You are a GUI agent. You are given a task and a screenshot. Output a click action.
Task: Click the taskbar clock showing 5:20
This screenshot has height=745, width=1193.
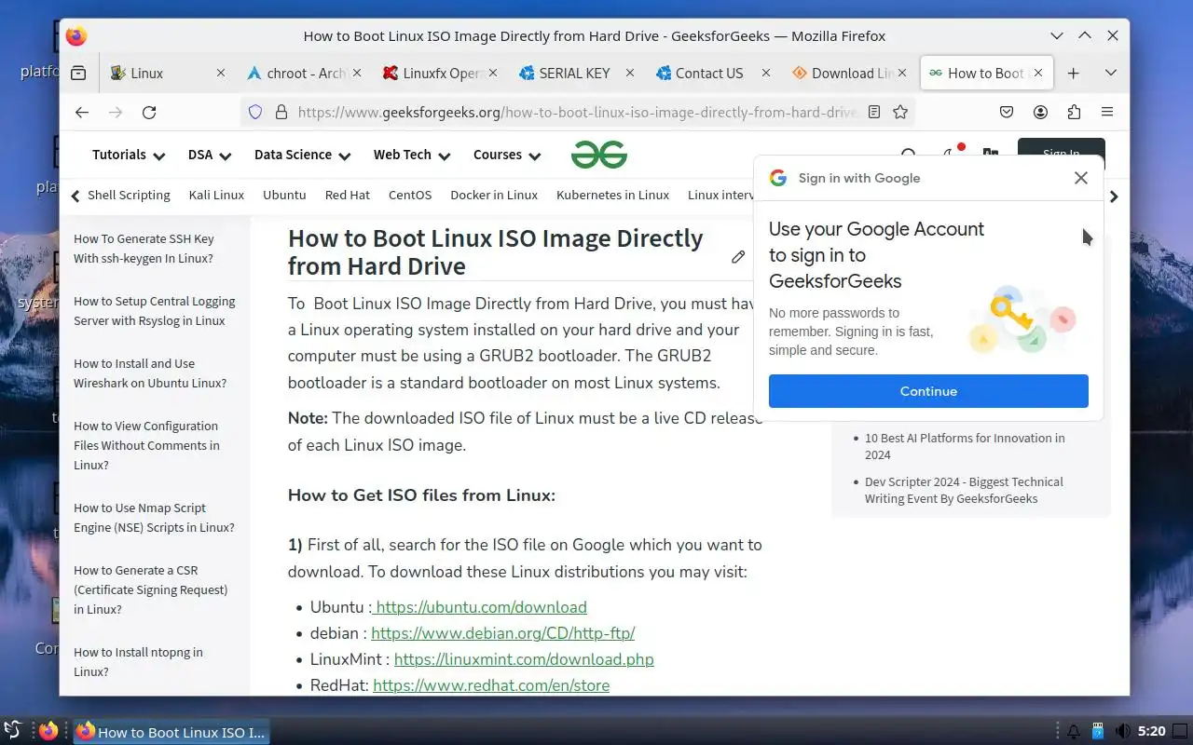tap(1152, 732)
